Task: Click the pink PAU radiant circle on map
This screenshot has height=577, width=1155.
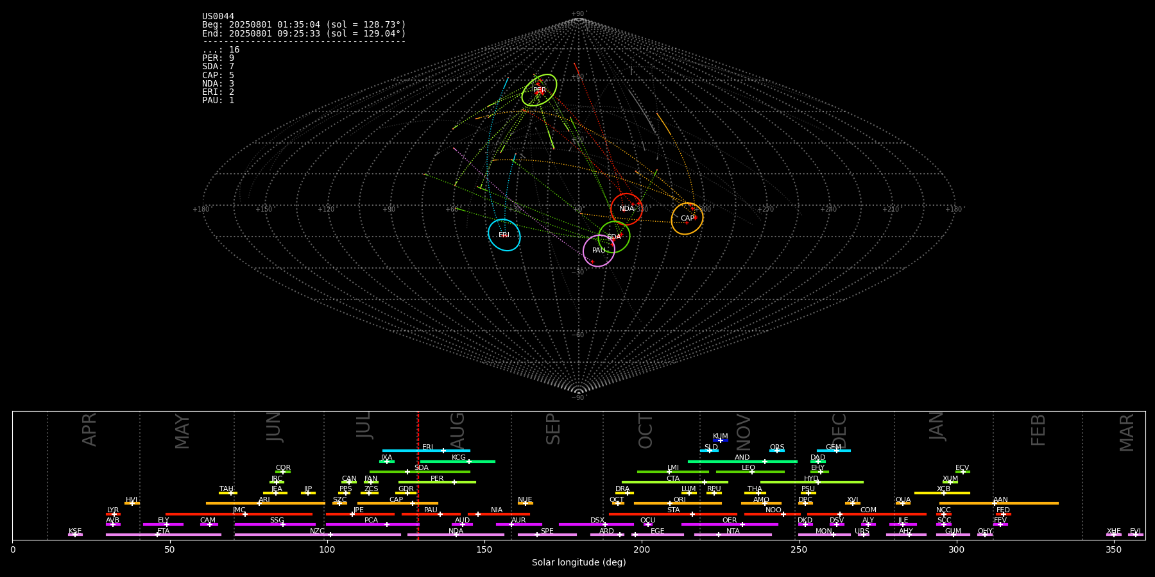Action: click(599, 251)
